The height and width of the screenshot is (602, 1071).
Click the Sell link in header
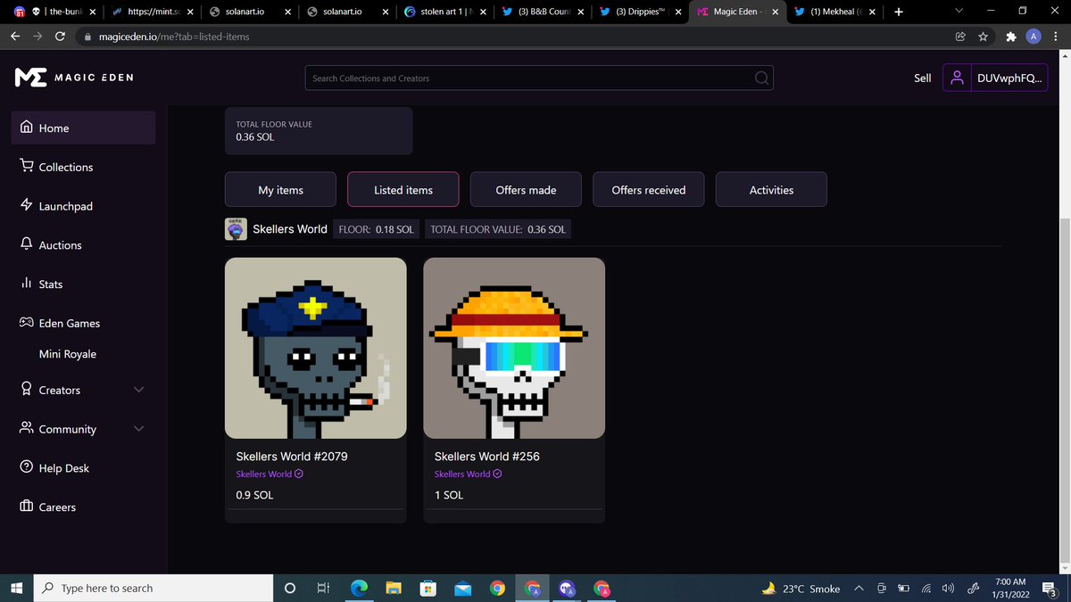click(x=922, y=78)
